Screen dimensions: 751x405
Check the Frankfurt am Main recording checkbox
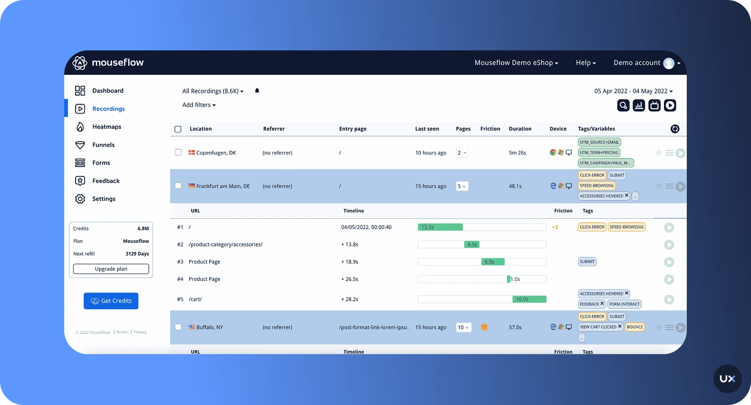(x=178, y=186)
